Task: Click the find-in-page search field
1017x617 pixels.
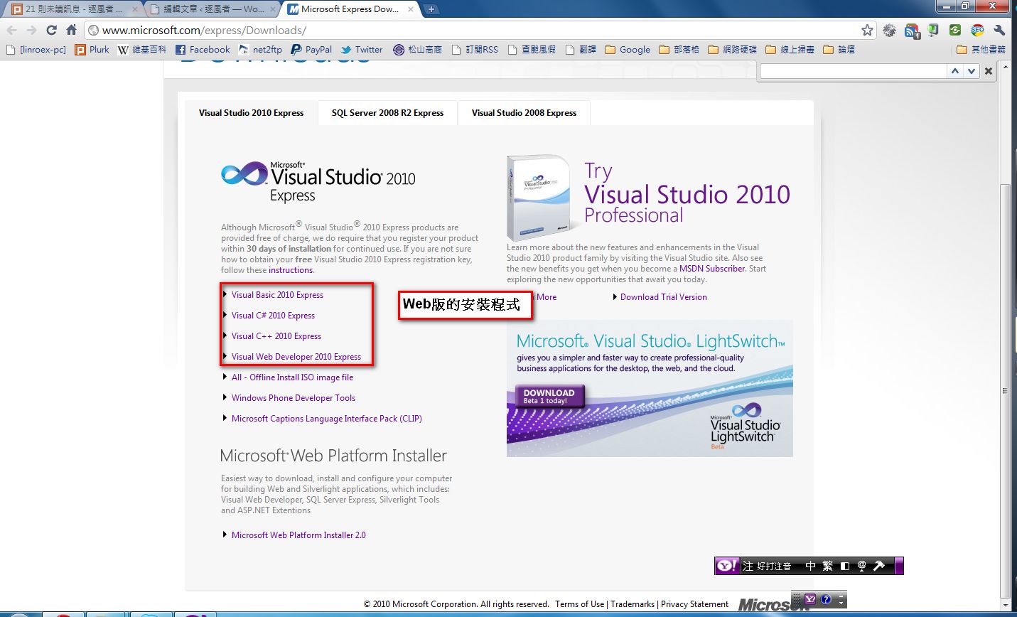Action: pyautogui.click(x=853, y=71)
